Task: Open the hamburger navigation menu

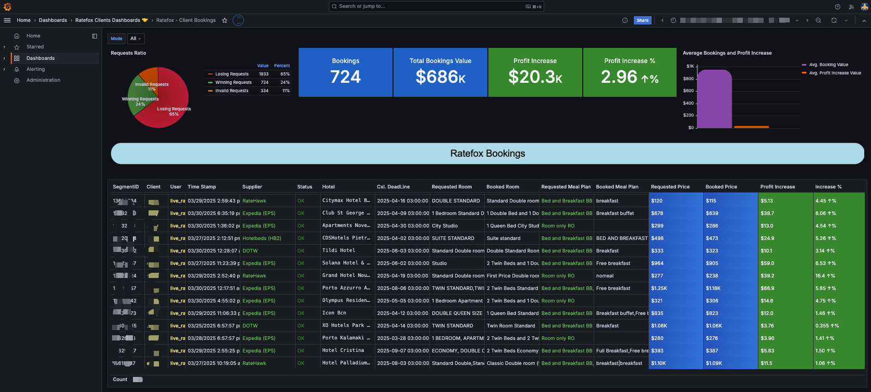Action: point(7,20)
